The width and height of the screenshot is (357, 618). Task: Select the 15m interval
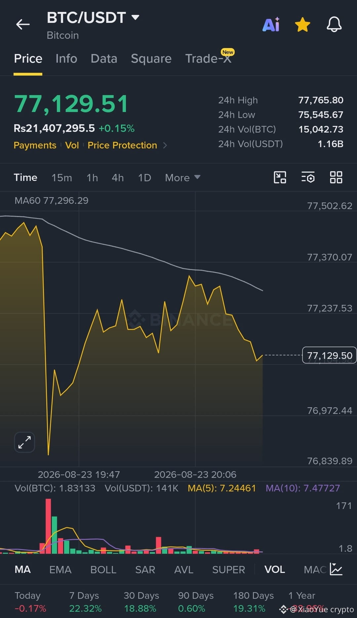[x=62, y=178]
